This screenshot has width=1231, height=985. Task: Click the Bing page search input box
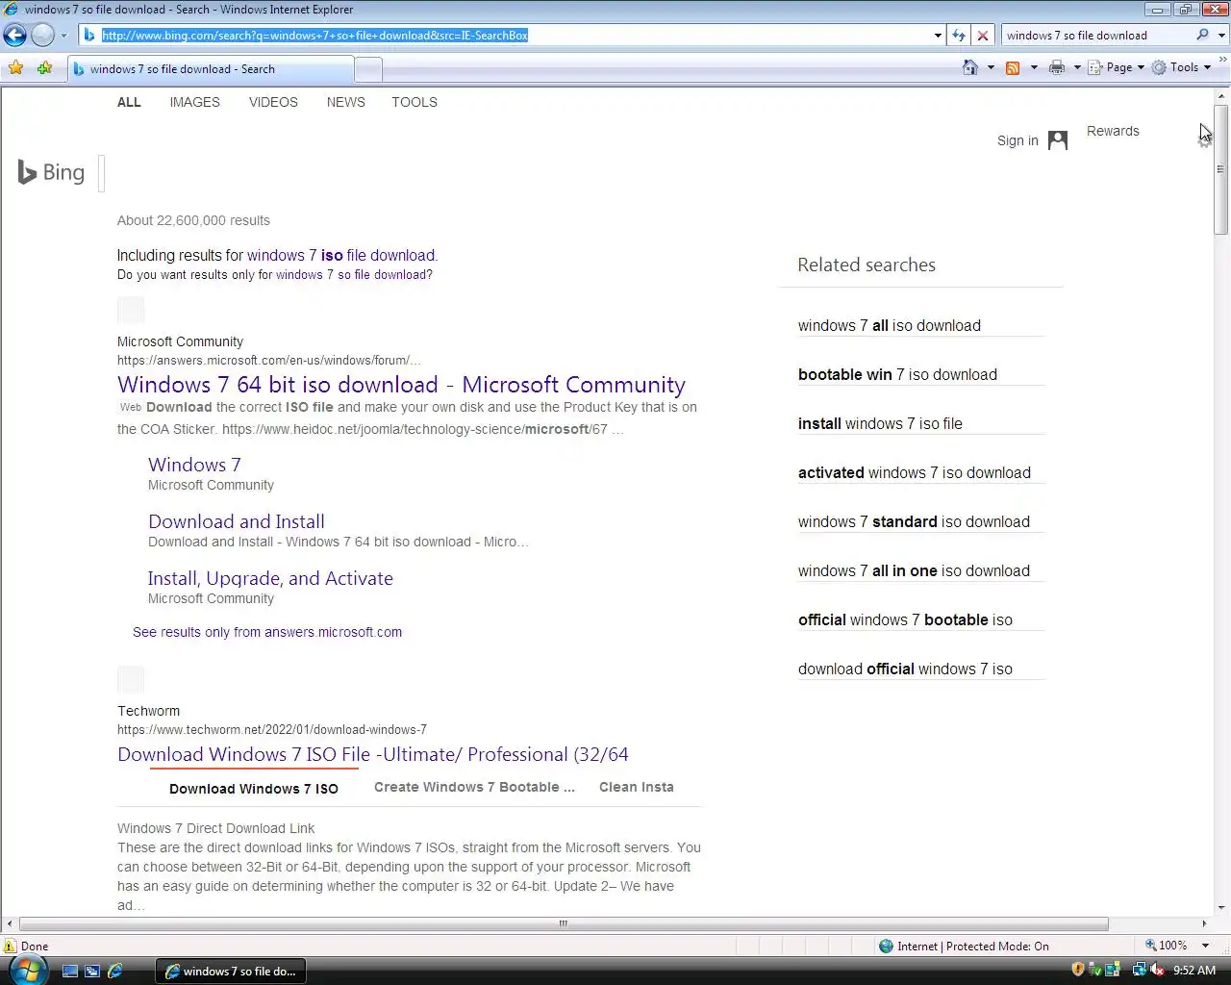(102, 173)
